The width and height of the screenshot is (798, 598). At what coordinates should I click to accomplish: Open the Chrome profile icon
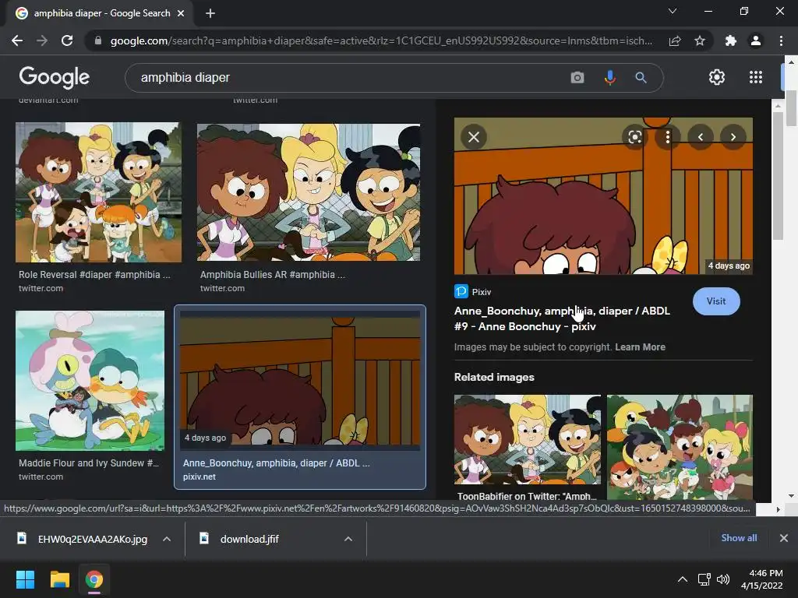tap(756, 40)
